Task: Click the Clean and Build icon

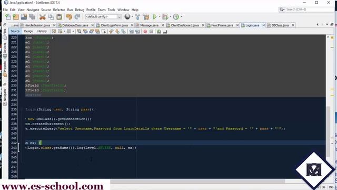Action: (146, 16)
